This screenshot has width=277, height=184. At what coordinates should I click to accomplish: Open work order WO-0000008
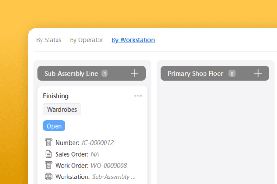(109, 166)
